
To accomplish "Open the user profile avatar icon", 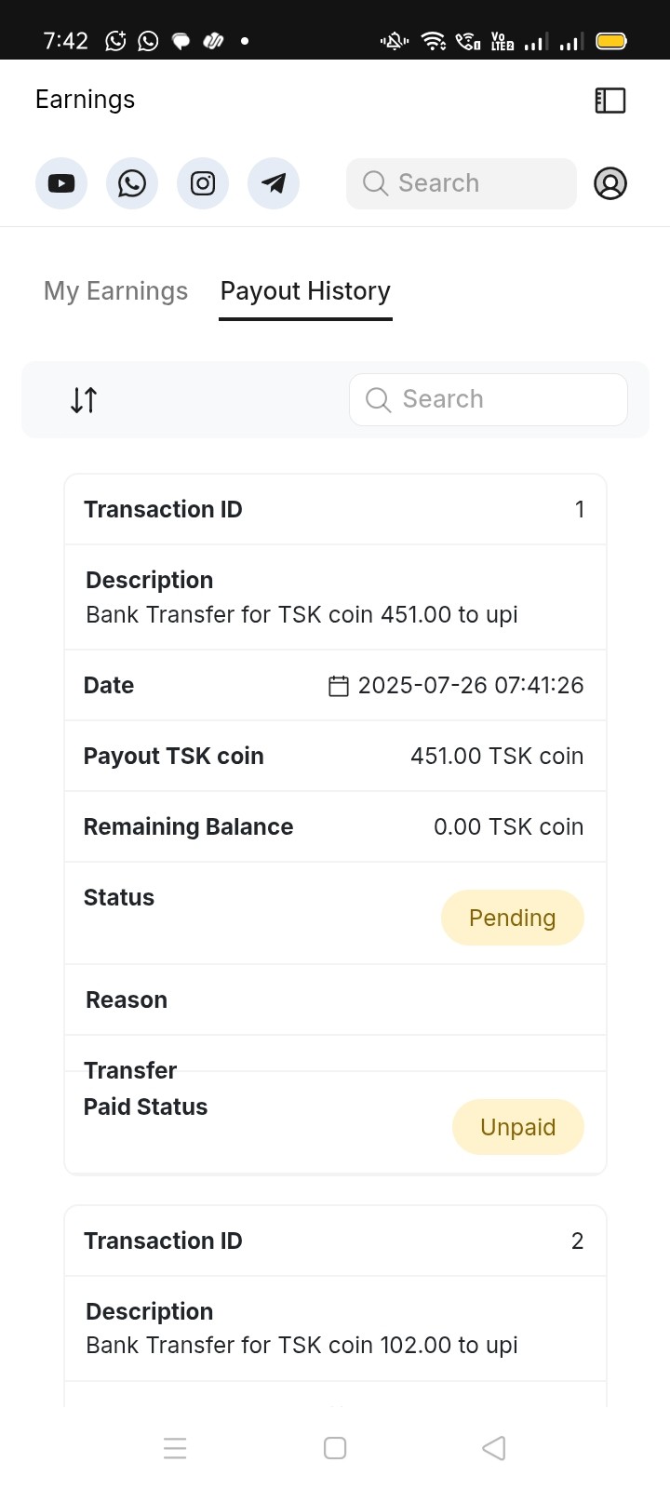I will pyautogui.click(x=610, y=183).
